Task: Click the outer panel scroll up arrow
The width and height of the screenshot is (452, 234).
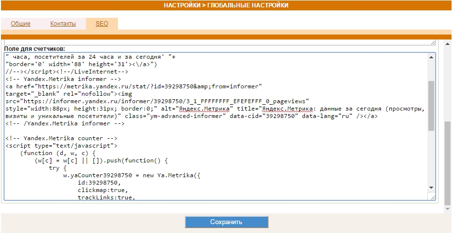Action: 448,44
